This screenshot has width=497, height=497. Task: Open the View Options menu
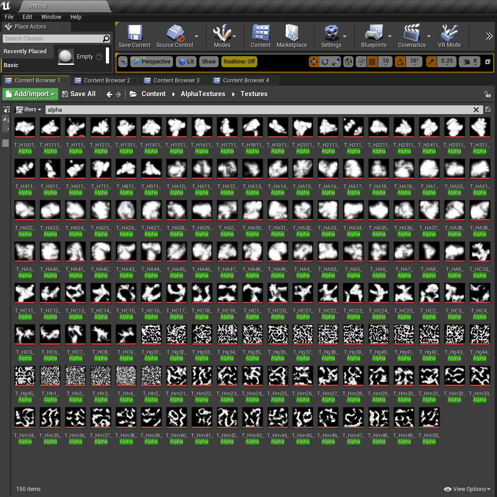click(467, 489)
